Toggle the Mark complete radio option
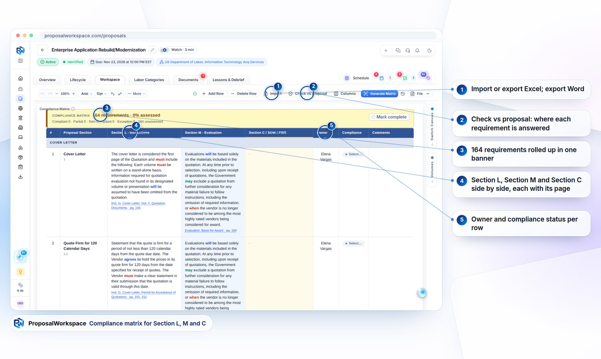This screenshot has width=601, height=359. pyautogui.click(x=389, y=117)
